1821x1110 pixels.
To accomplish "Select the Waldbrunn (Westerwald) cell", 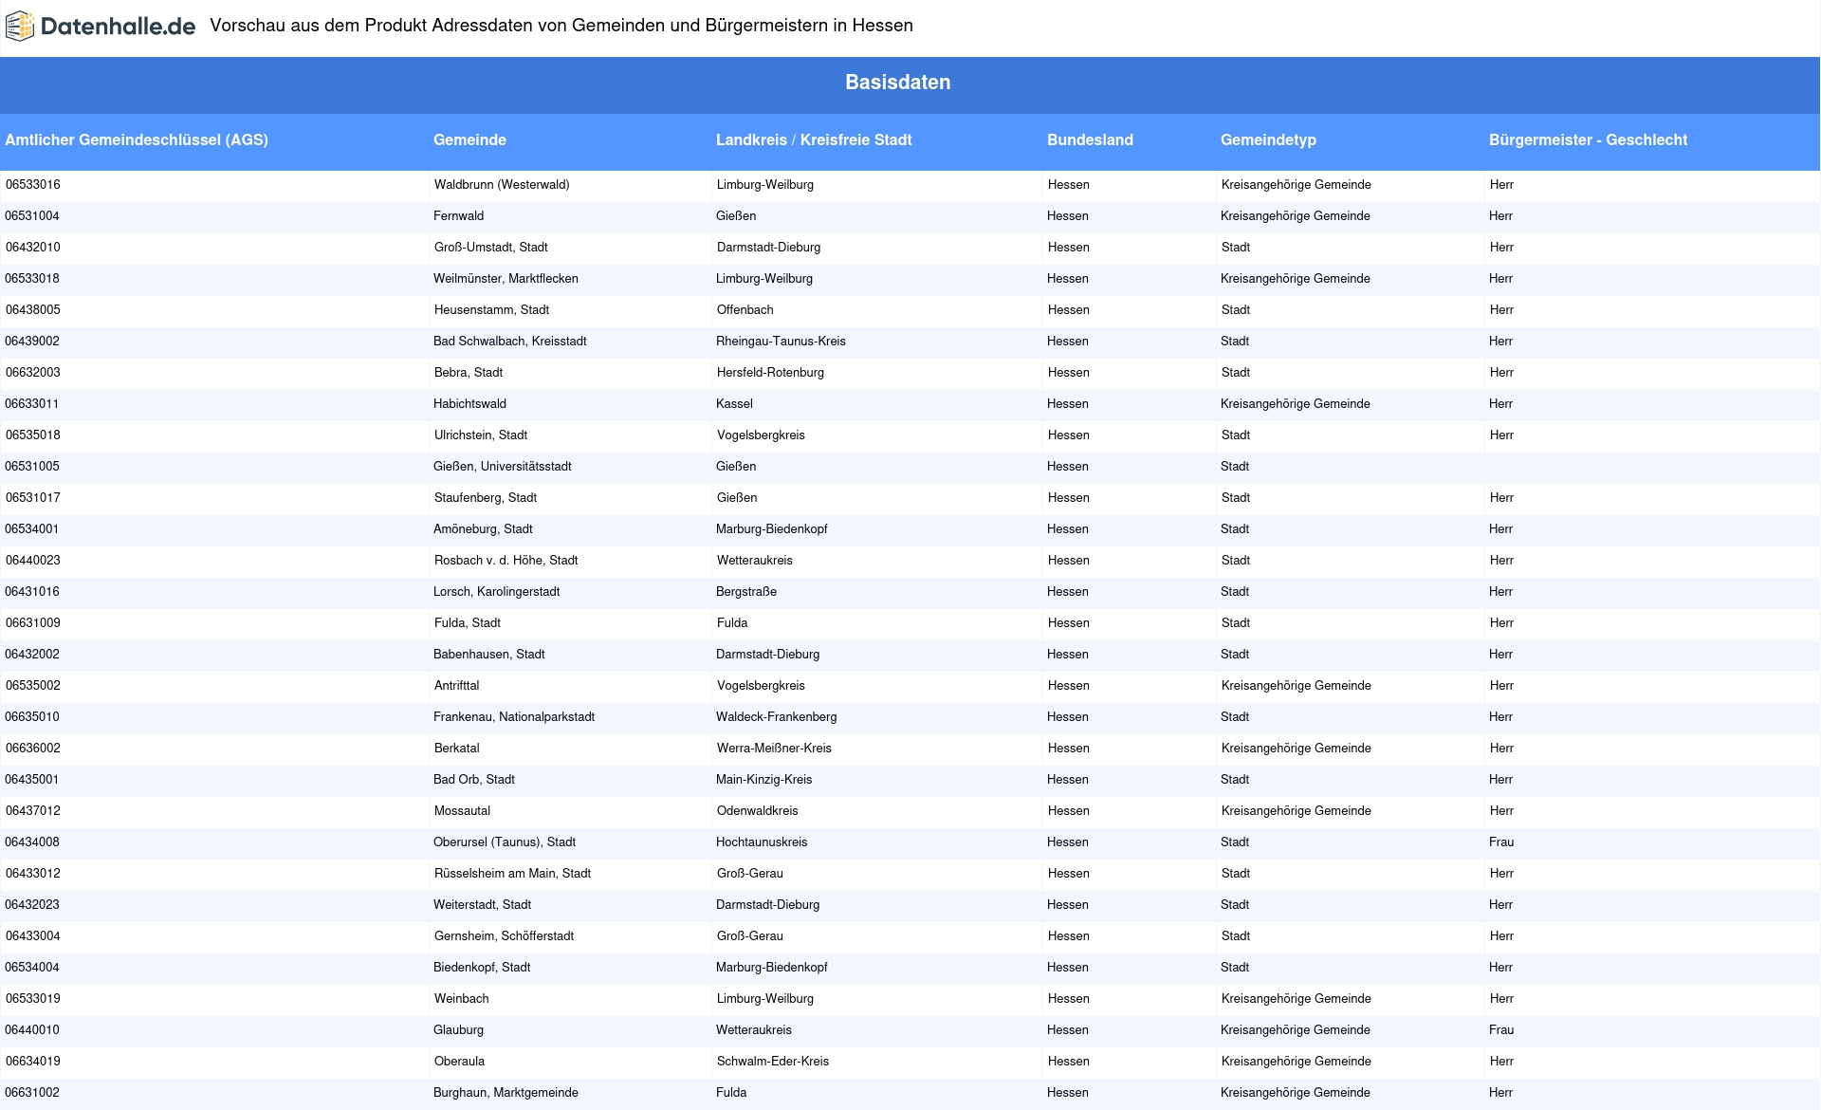I will tap(502, 185).
